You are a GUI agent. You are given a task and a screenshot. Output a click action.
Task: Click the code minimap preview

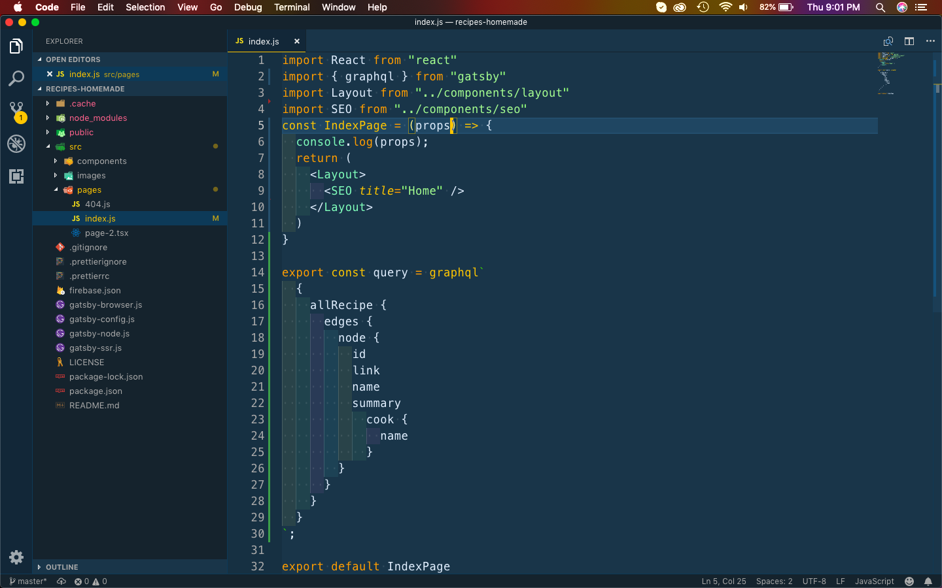click(891, 73)
